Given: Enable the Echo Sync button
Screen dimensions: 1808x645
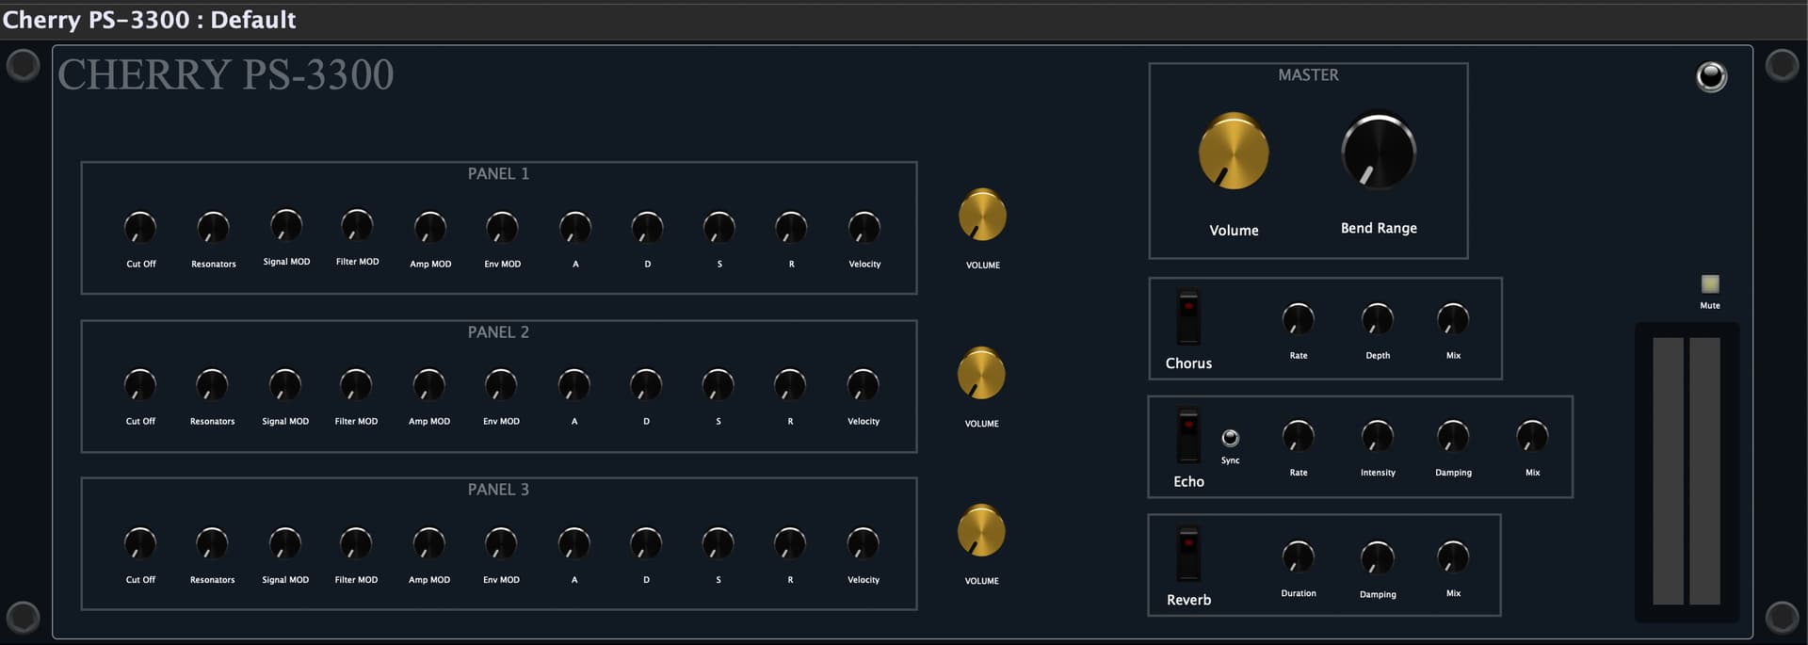Looking at the screenshot, I should [x=1230, y=438].
